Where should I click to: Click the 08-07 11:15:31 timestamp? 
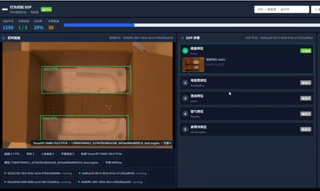coord(215,65)
